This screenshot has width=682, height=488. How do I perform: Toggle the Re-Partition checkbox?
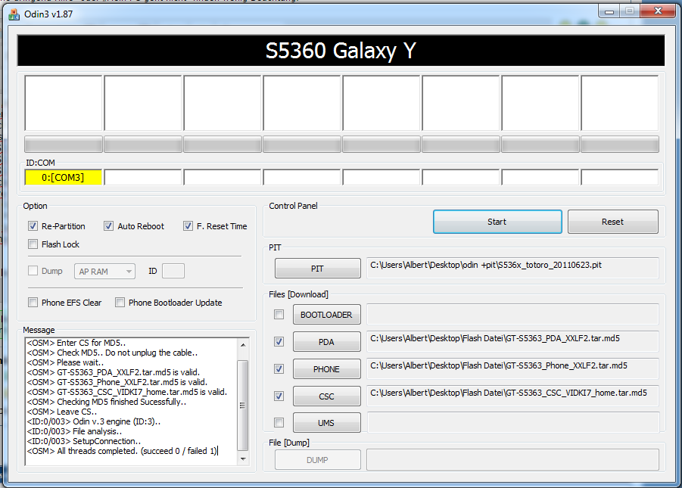(33, 226)
